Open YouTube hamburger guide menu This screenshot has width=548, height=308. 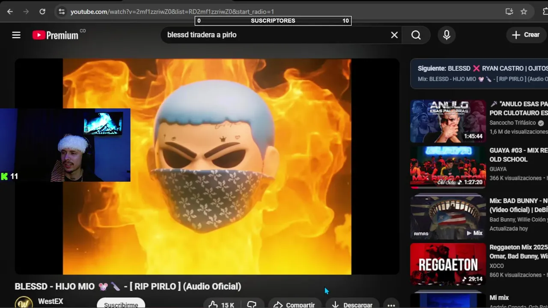(x=16, y=35)
